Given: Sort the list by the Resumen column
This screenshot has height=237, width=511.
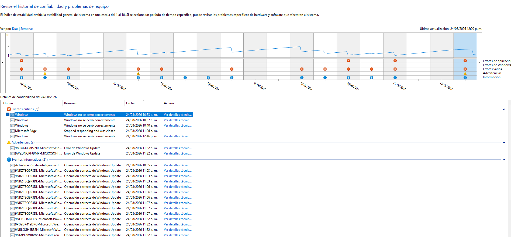Looking at the screenshot, I should 93,103.
